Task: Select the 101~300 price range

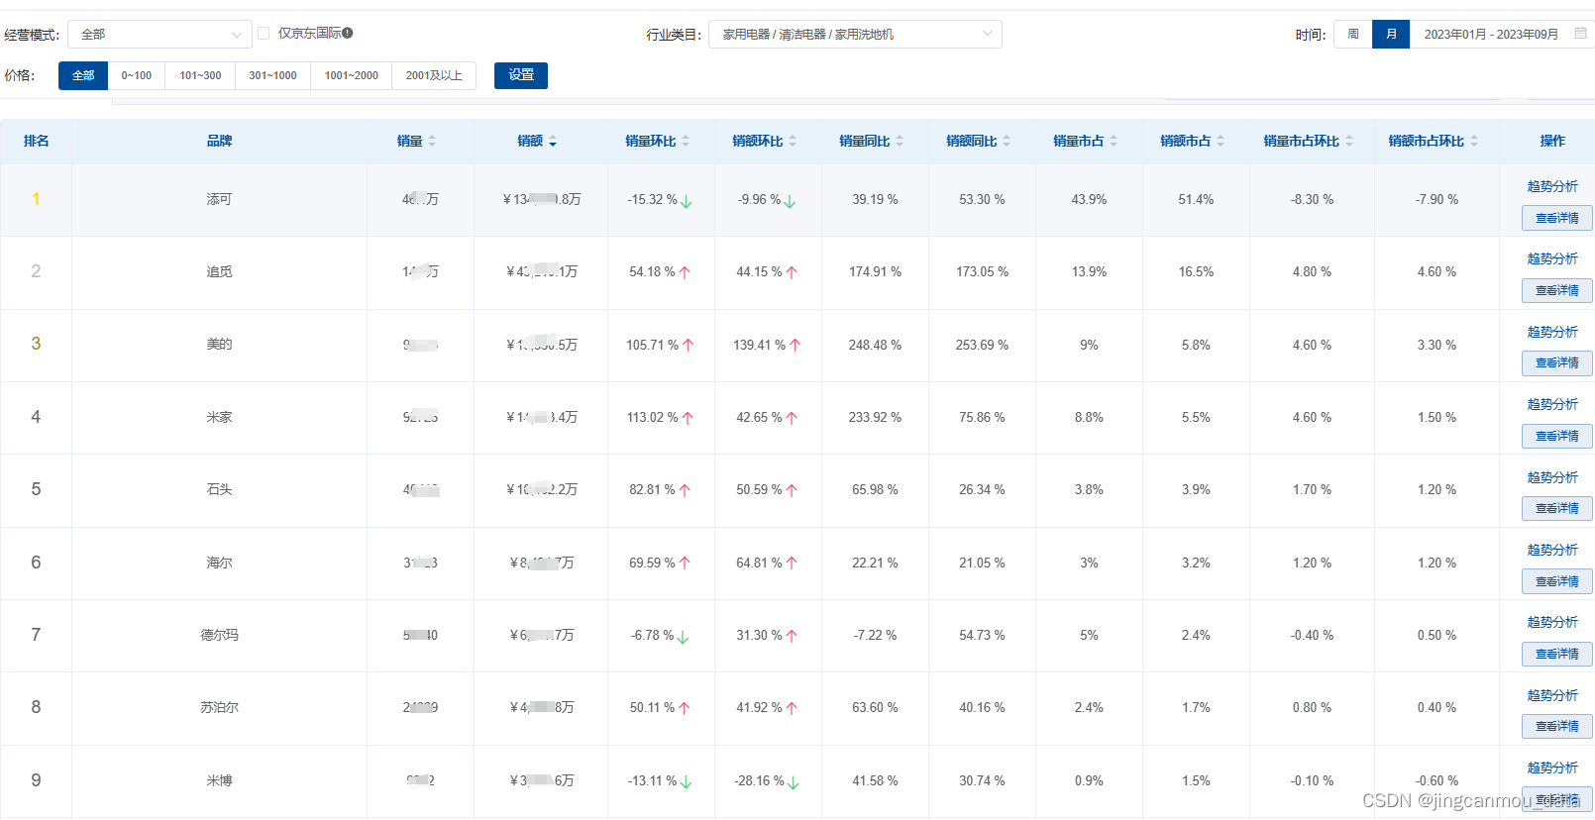Action: (x=200, y=75)
